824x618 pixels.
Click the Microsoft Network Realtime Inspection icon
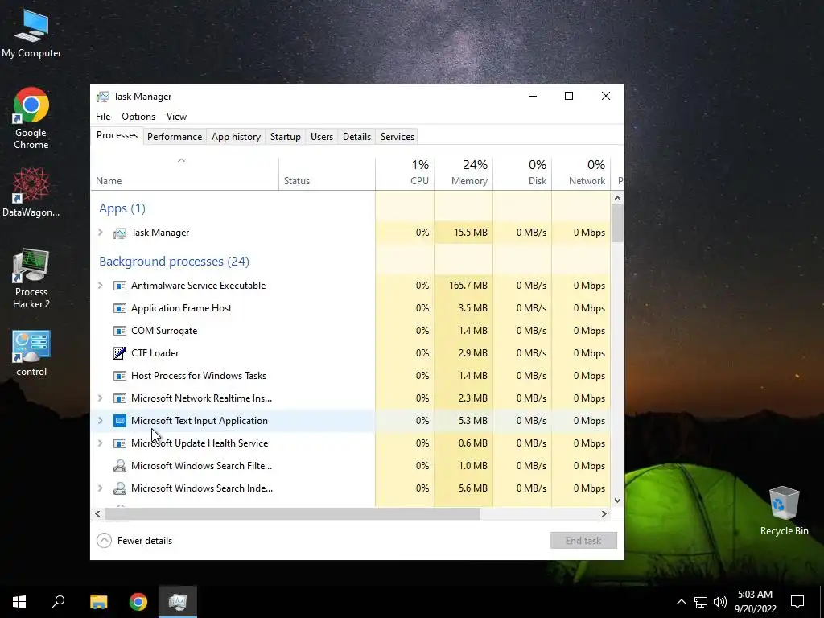click(120, 398)
